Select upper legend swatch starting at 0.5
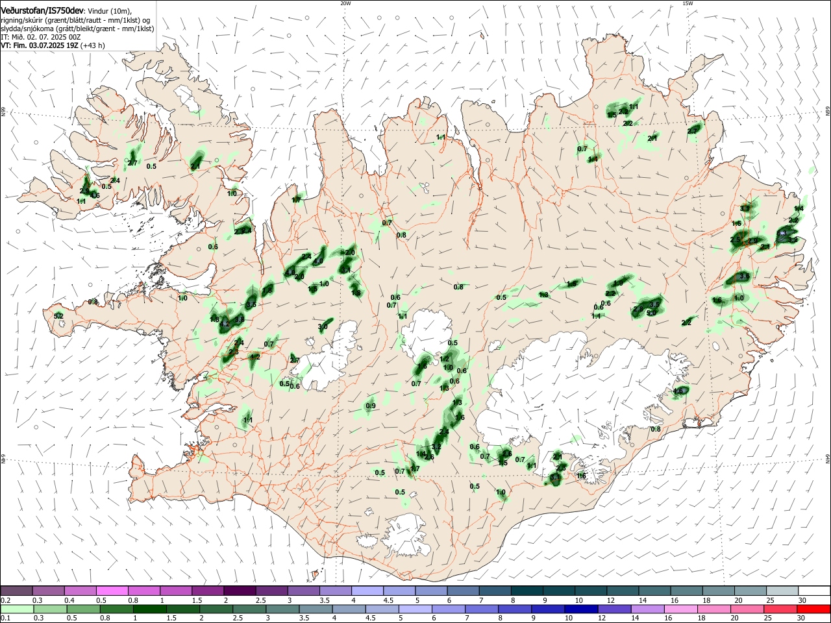 (x=112, y=591)
